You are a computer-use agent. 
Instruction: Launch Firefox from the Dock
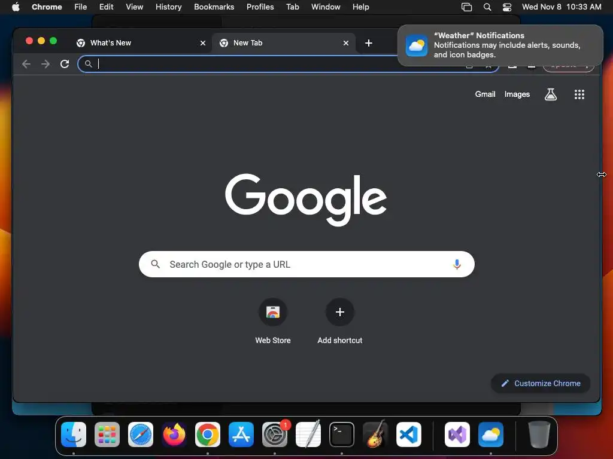coord(174,434)
